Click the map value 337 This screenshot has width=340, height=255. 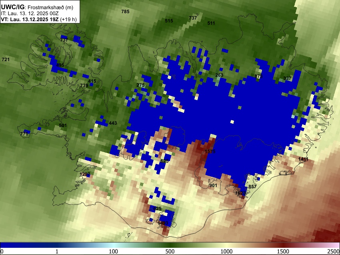coord(287,78)
